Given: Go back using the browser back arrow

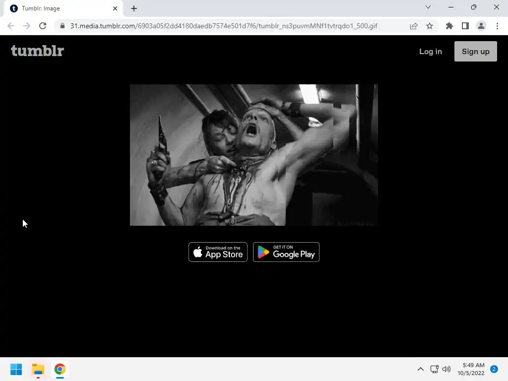Looking at the screenshot, I should pyautogui.click(x=11, y=26).
